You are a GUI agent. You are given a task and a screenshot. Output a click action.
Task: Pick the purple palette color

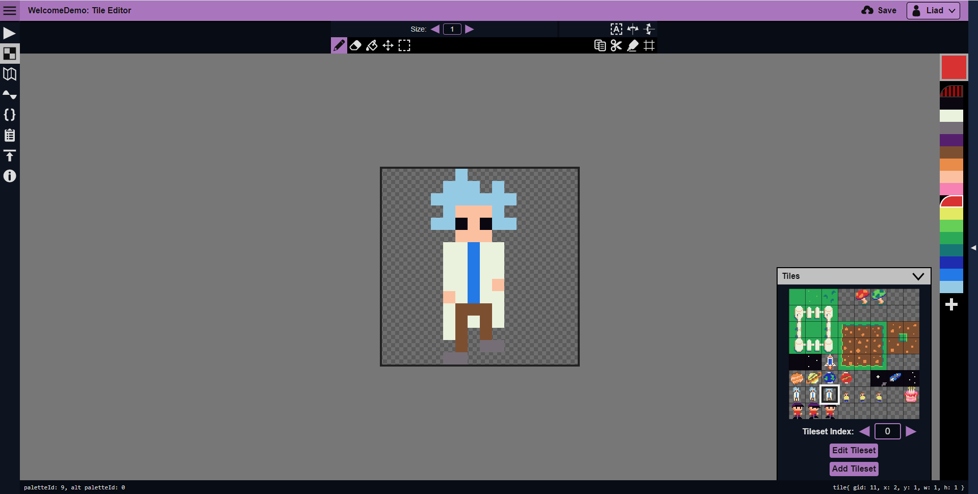951,140
